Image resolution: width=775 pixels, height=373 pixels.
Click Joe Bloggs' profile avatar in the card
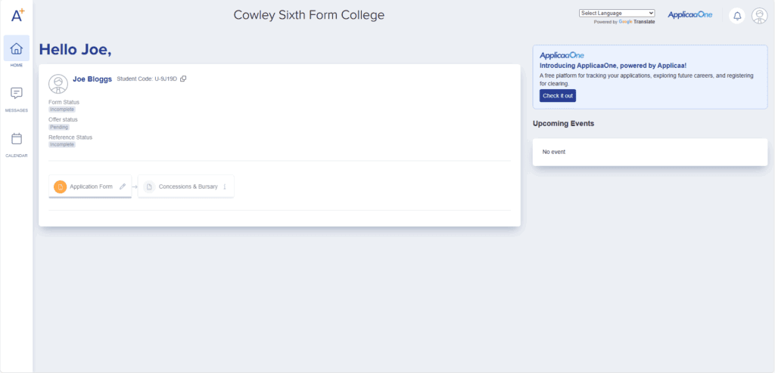(x=58, y=84)
